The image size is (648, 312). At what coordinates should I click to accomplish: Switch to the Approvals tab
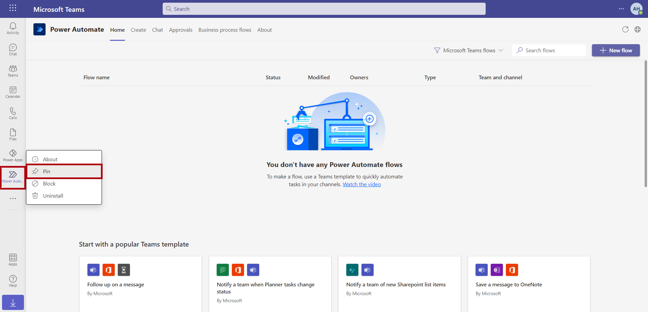(x=181, y=30)
